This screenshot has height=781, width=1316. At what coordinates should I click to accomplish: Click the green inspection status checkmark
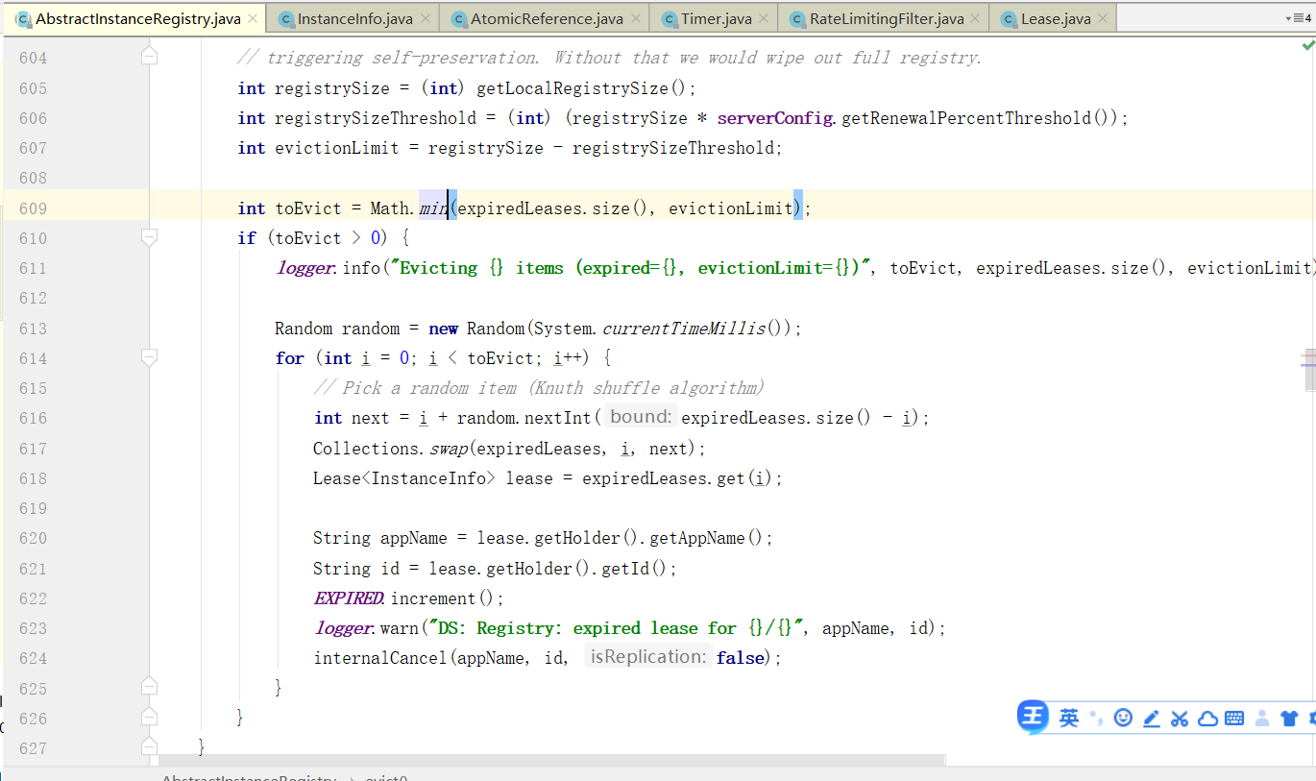click(1308, 45)
